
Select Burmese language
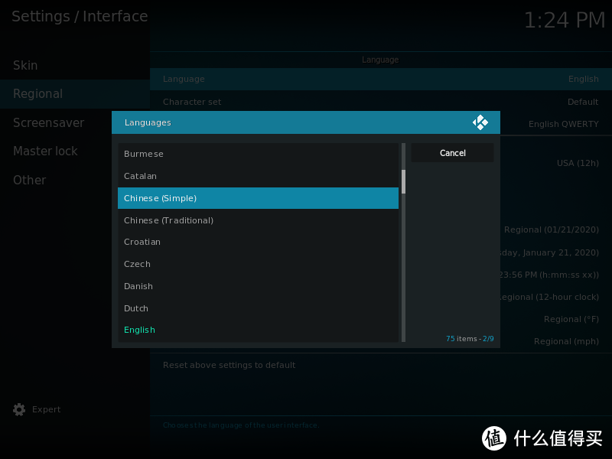pyautogui.click(x=258, y=154)
